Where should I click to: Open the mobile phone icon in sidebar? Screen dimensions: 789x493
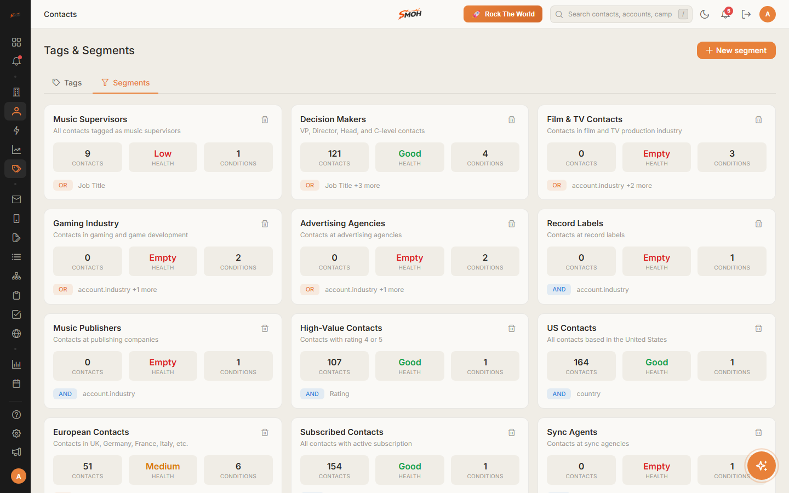(x=16, y=219)
